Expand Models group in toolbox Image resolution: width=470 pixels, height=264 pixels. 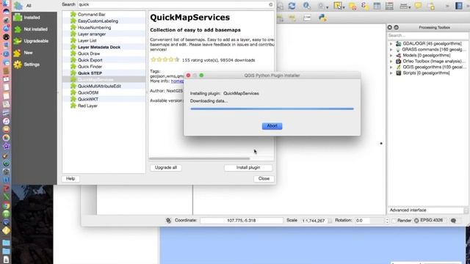click(391, 56)
